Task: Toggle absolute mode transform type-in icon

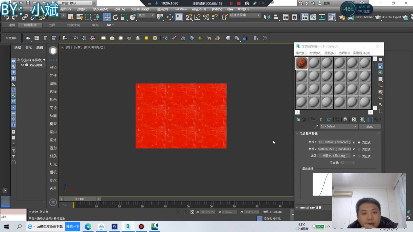Action: point(192,212)
